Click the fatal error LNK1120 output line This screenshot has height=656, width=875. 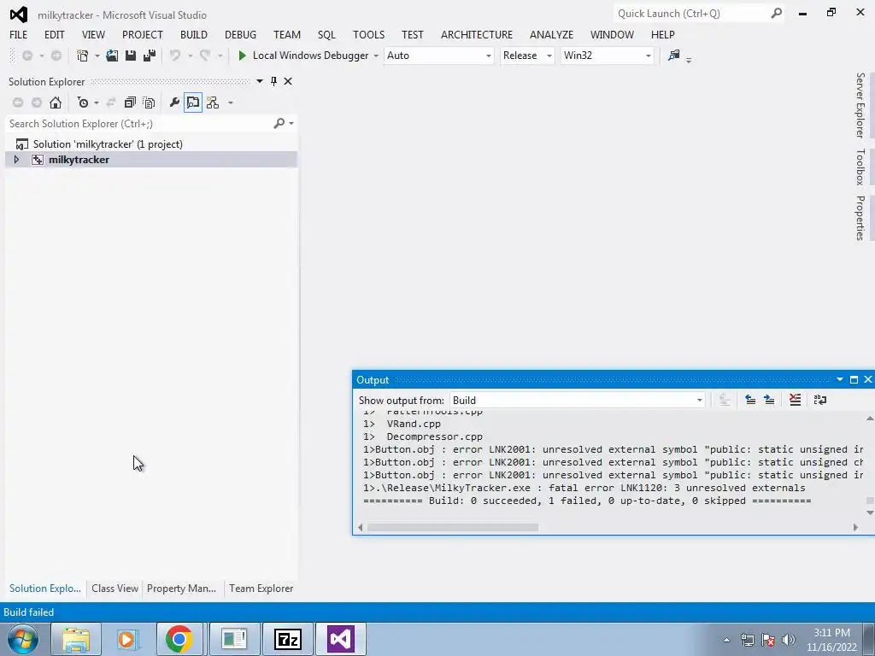click(x=584, y=488)
